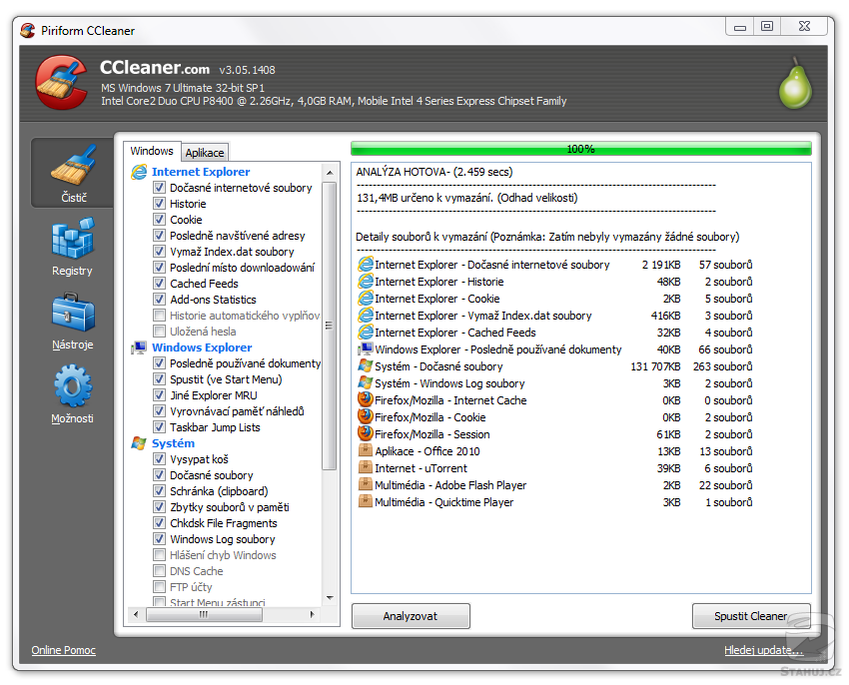Select the Windows Explorer category heading
Image resolution: width=849 pixels, height=685 pixels.
[202, 347]
